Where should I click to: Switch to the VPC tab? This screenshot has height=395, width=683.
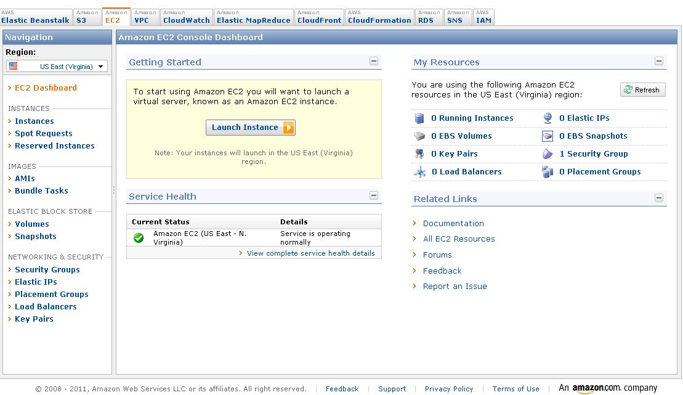coord(145,17)
